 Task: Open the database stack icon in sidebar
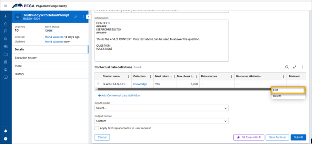pos(6,62)
